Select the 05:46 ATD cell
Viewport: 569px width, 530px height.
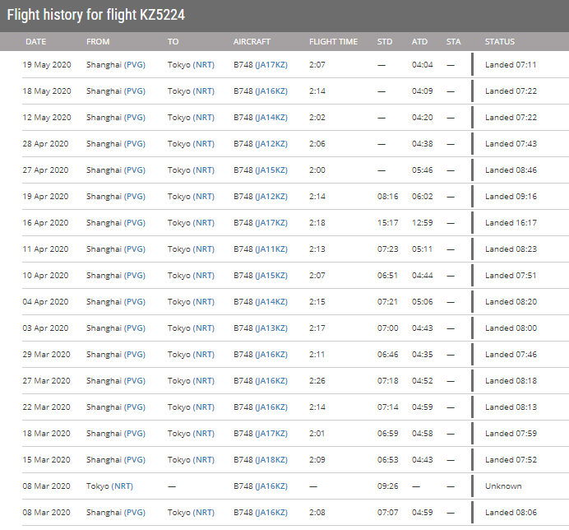(423, 170)
